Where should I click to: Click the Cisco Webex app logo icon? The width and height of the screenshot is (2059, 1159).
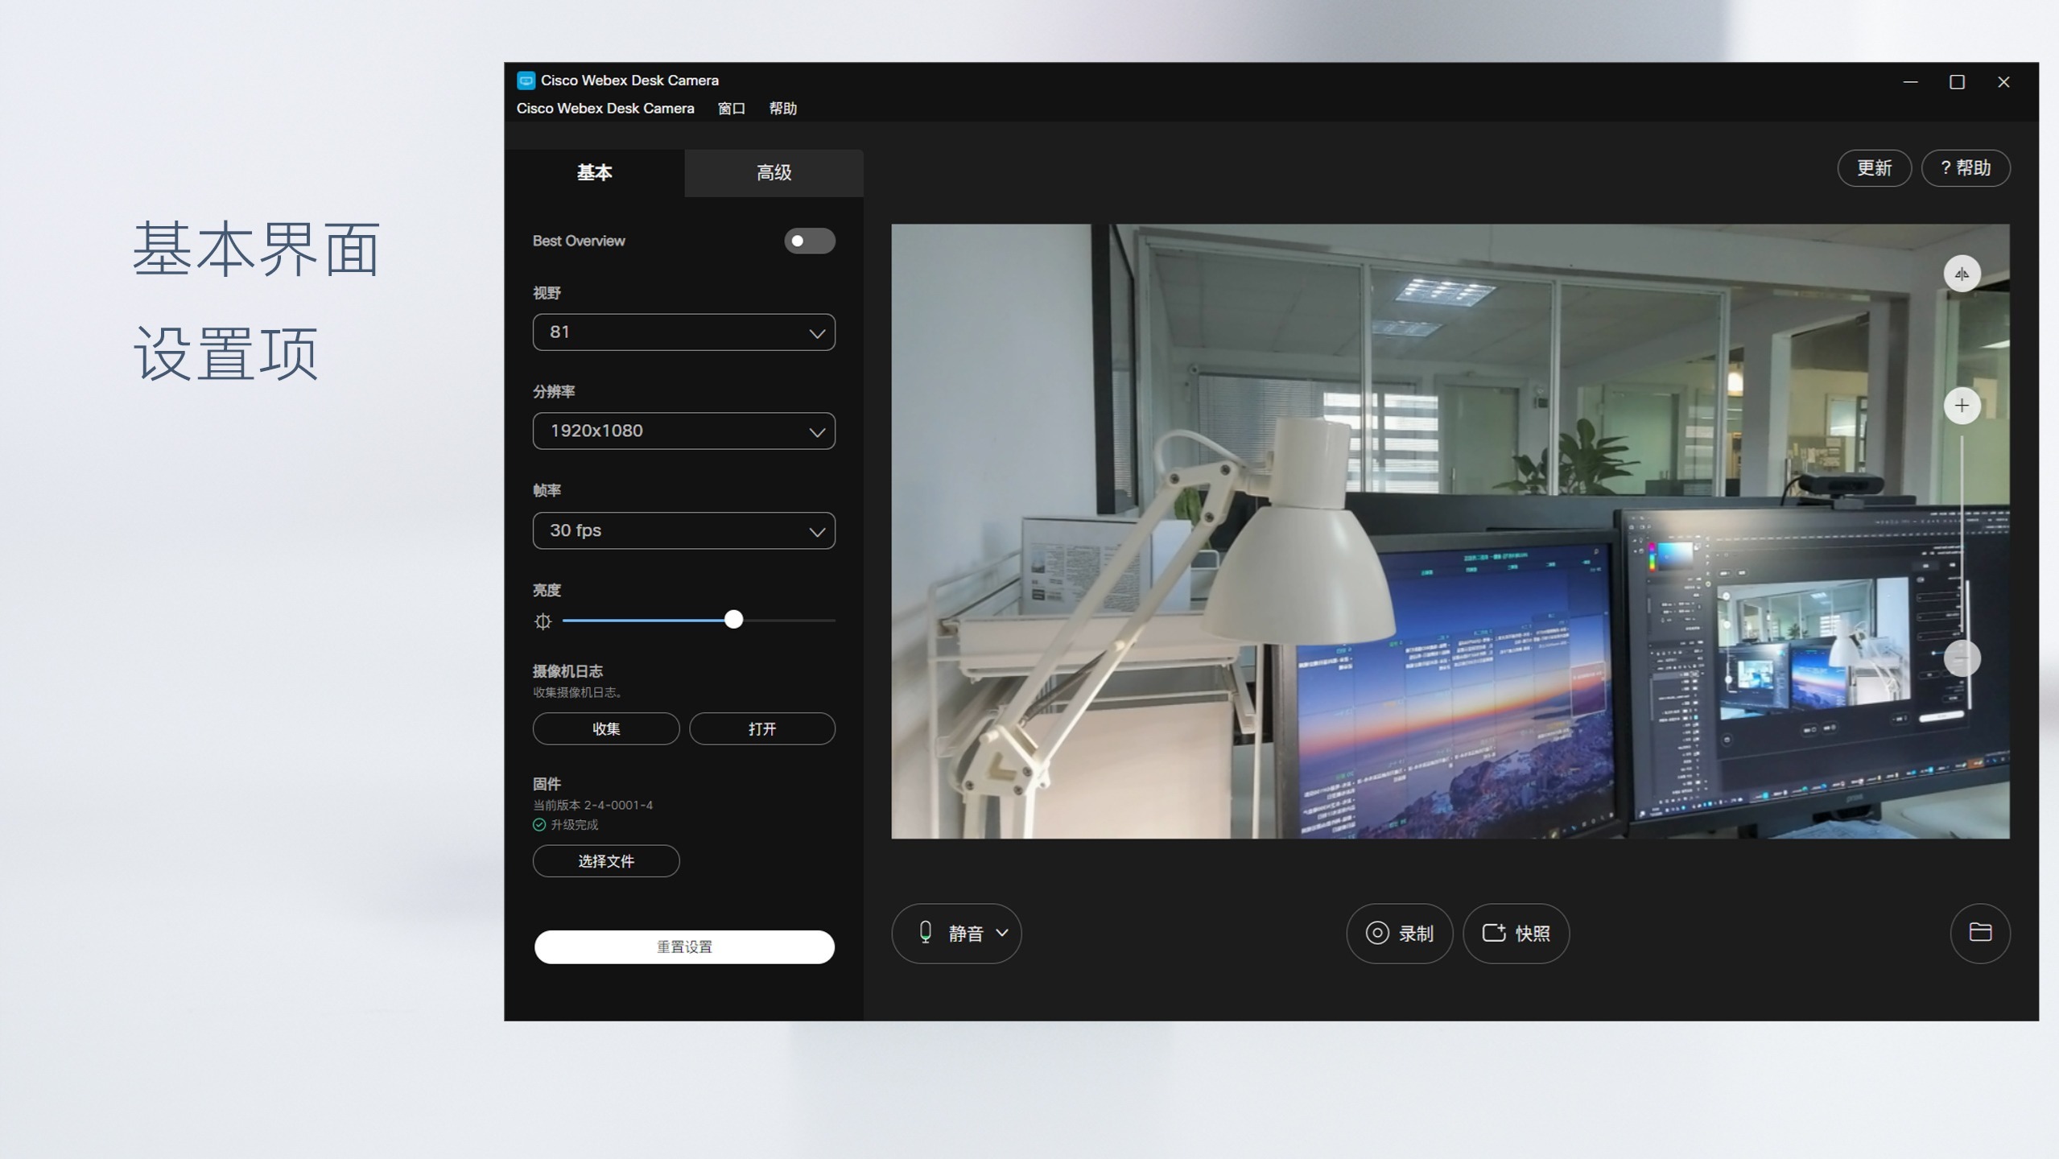point(526,80)
